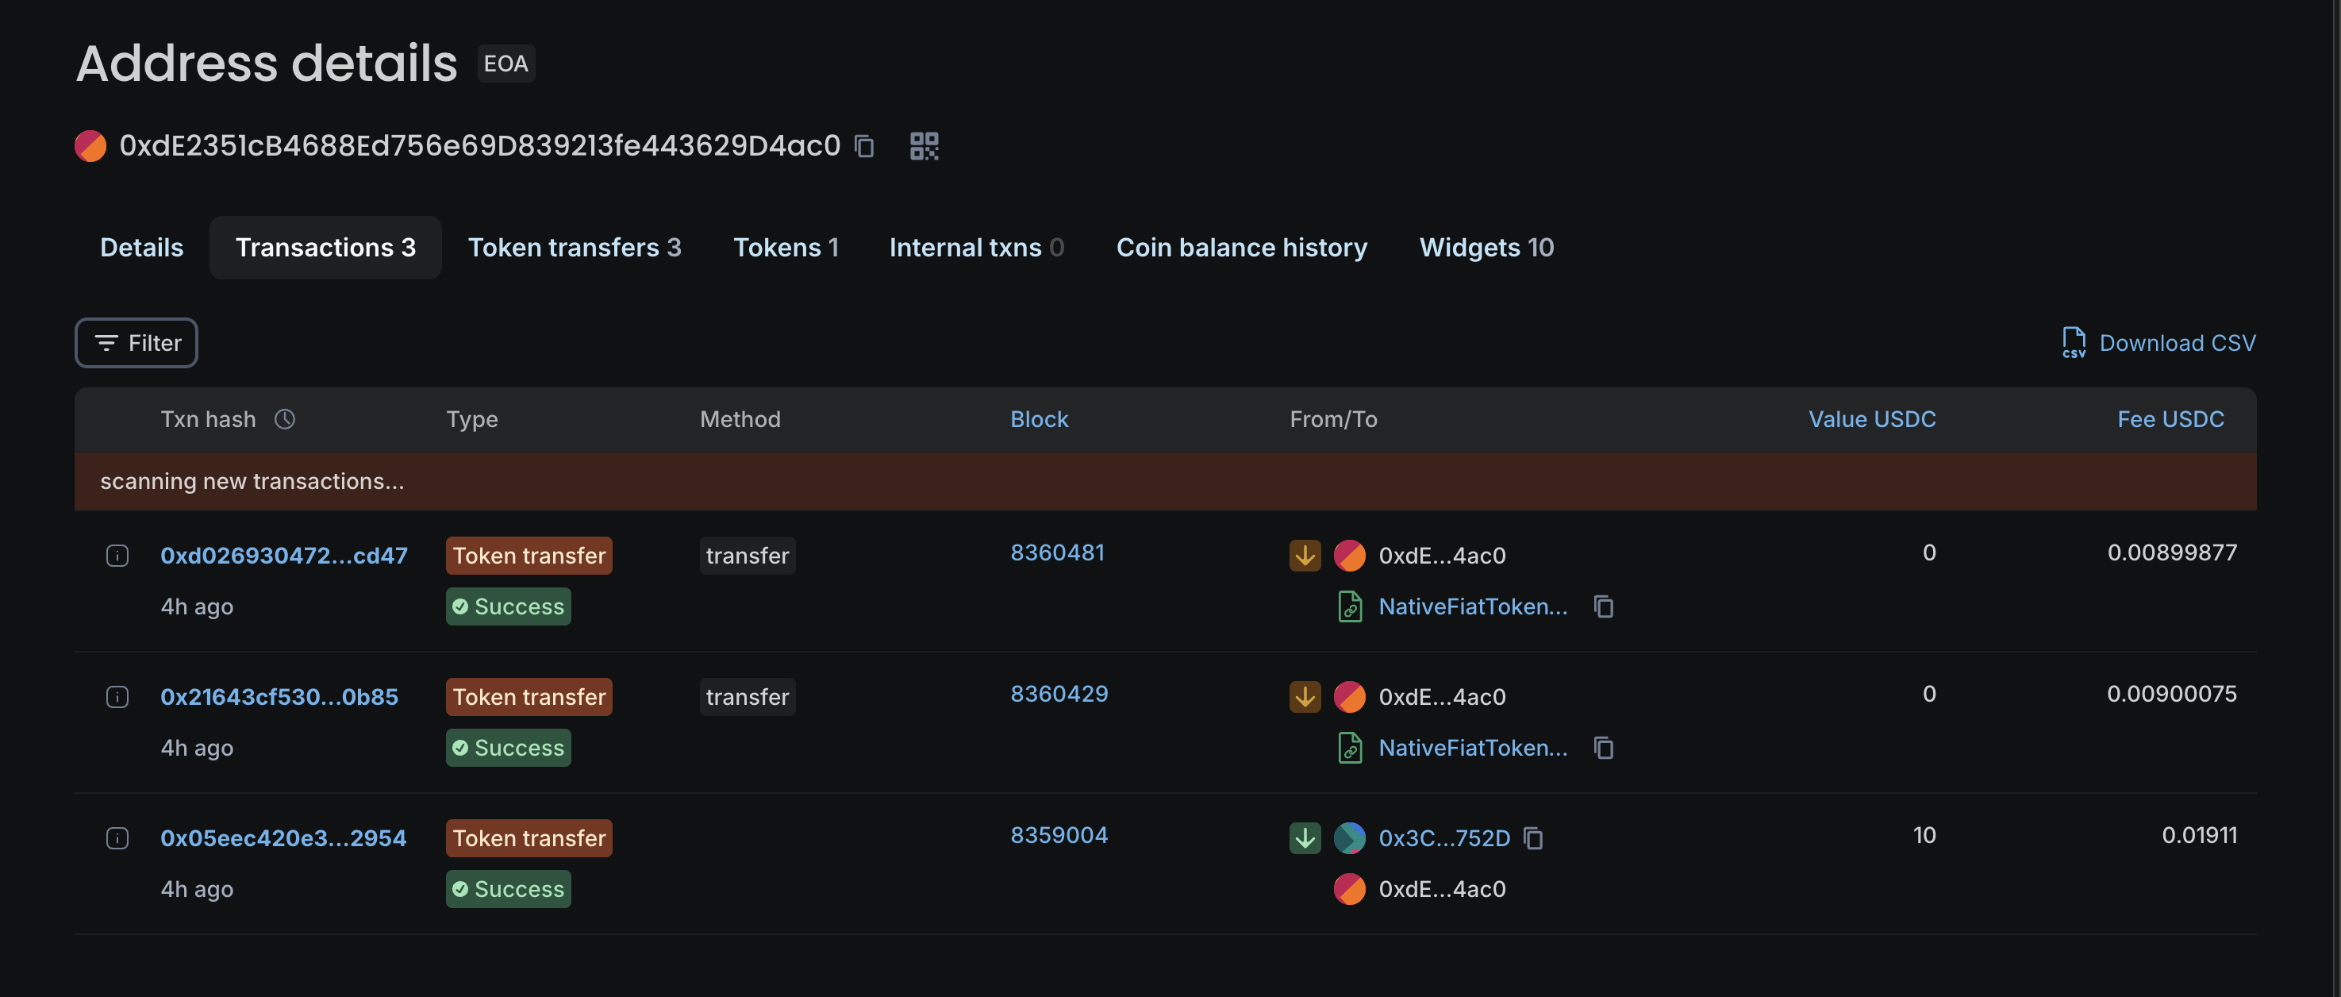This screenshot has width=2341, height=997.
Task: Toggle the Value USDC column header
Action: pyautogui.click(x=1871, y=419)
